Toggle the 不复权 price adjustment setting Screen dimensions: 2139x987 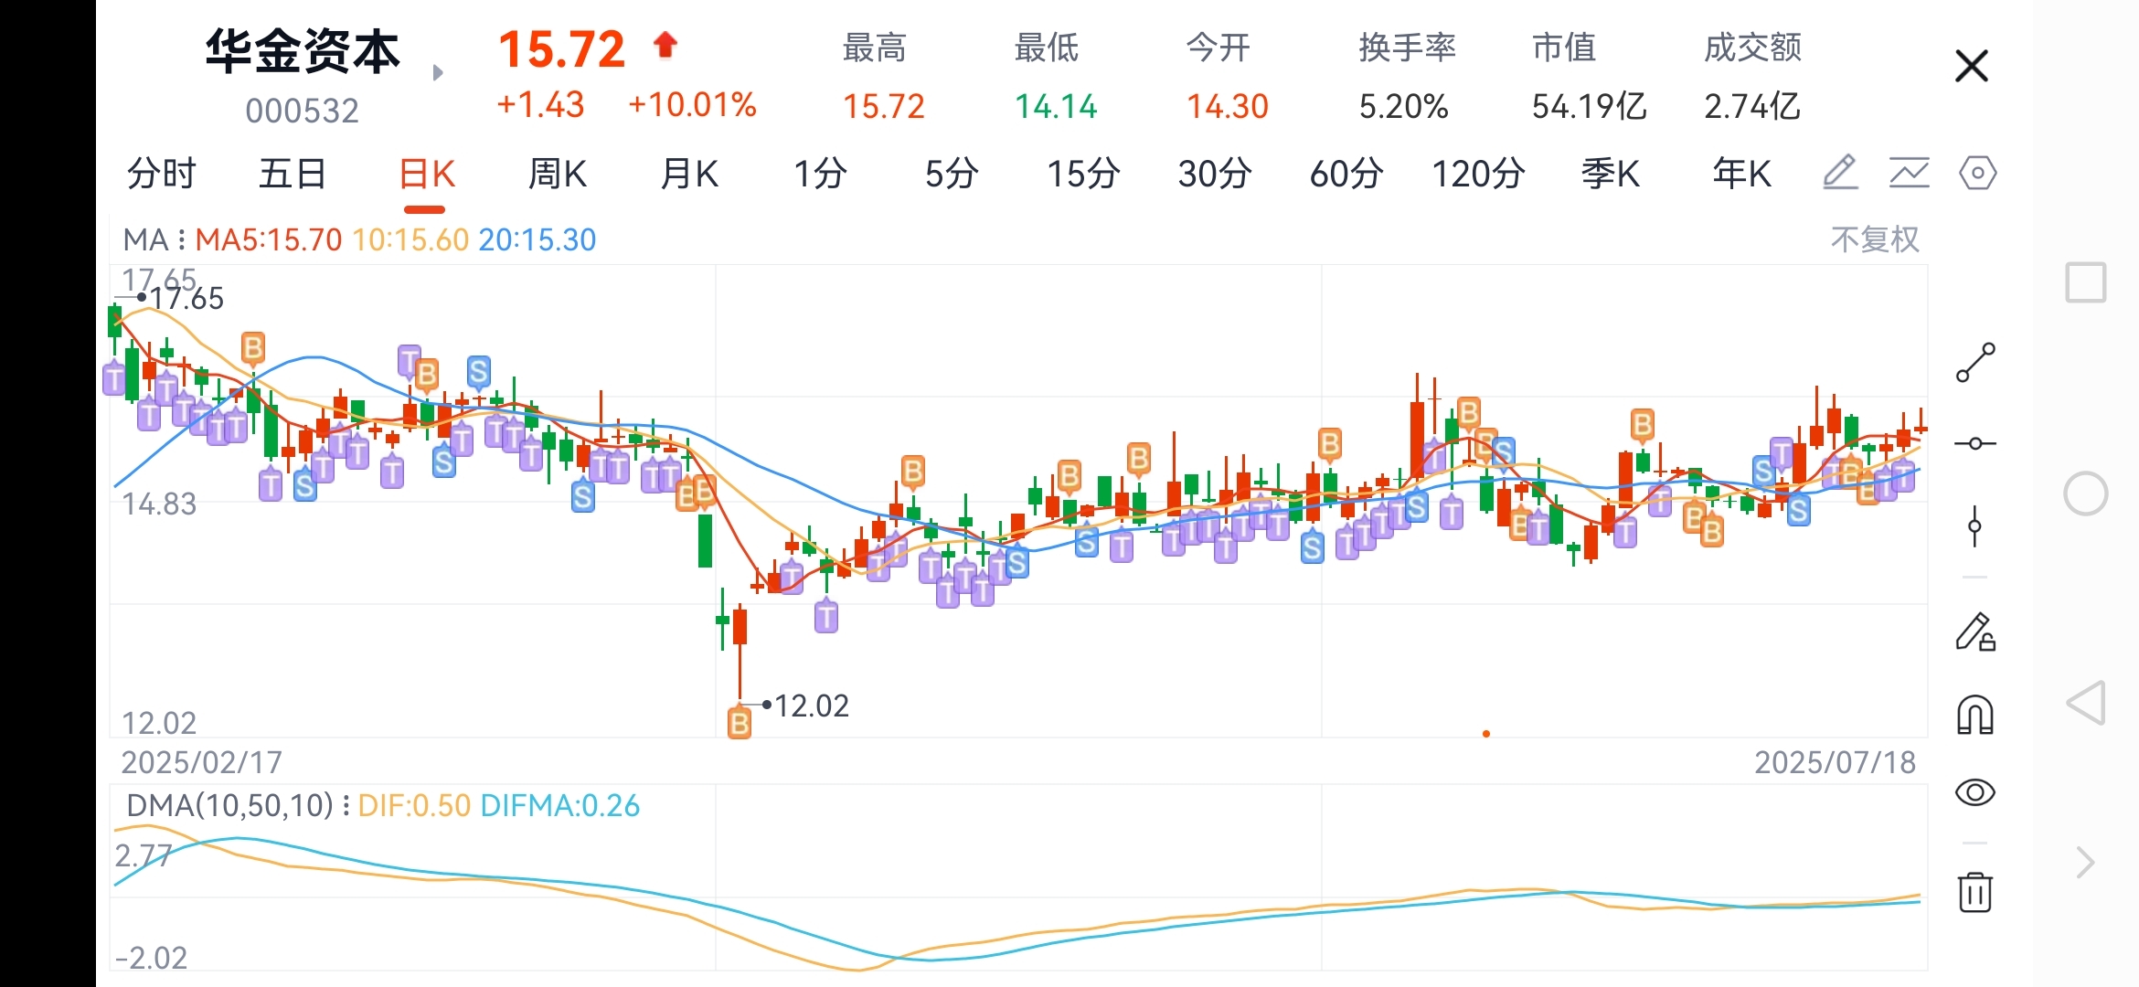(x=1874, y=239)
